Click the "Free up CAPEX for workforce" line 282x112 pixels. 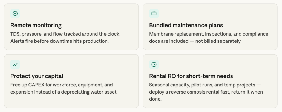(x=61, y=85)
